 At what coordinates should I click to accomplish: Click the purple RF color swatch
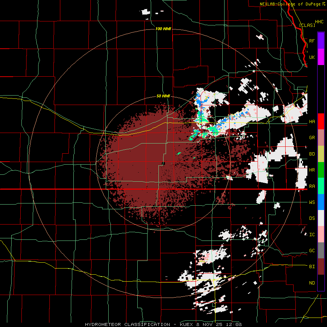(x=321, y=41)
